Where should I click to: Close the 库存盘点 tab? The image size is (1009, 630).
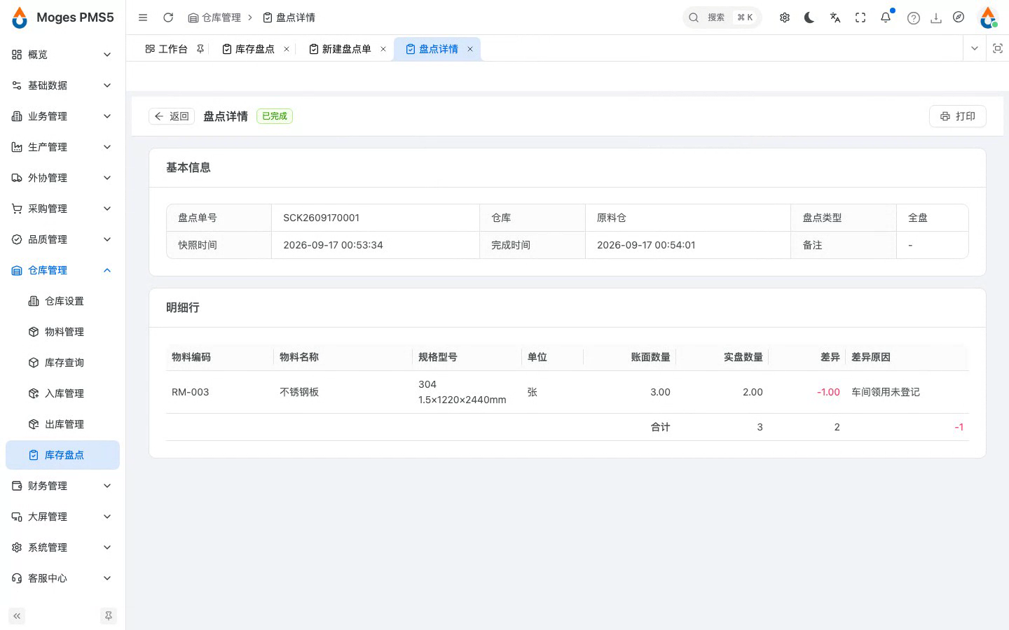[287, 49]
